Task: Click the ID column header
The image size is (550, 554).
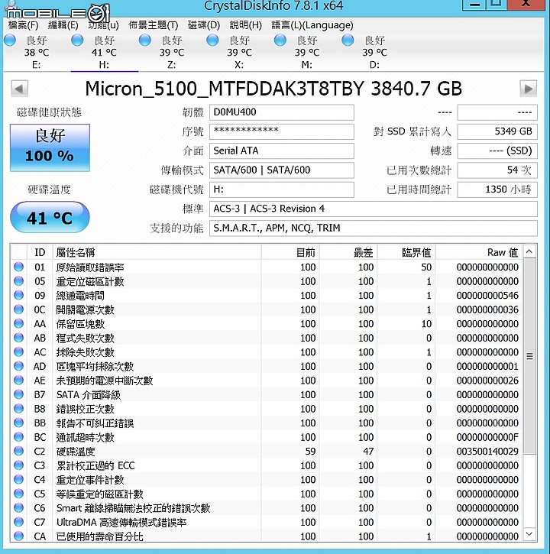Action: tap(40, 252)
